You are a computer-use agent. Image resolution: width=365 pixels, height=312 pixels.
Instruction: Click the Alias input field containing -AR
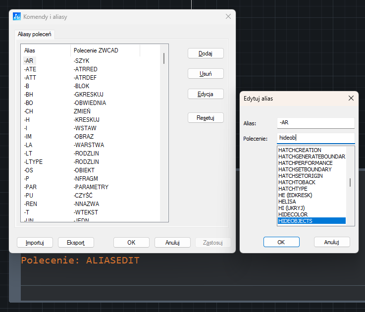315,123
